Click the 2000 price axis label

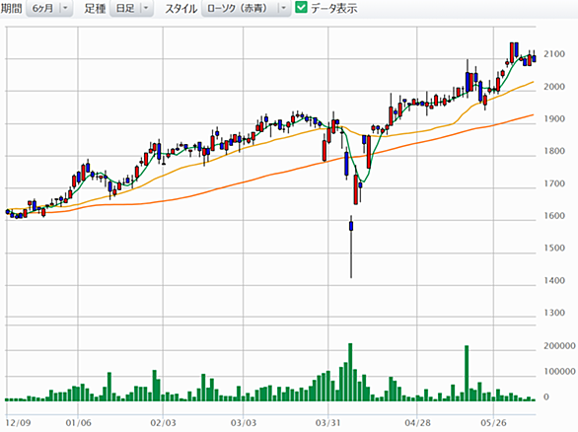[x=554, y=87]
